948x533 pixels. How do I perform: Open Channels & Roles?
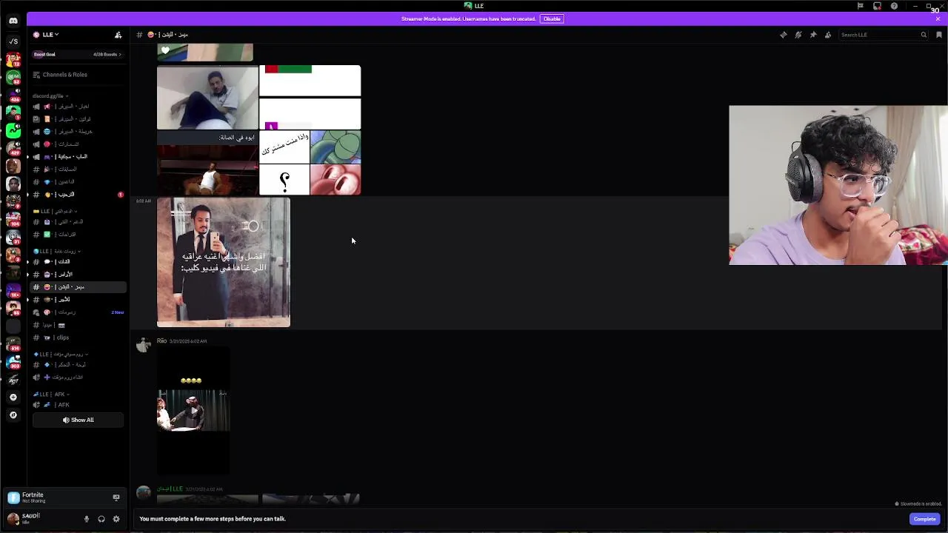pyautogui.click(x=64, y=75)
